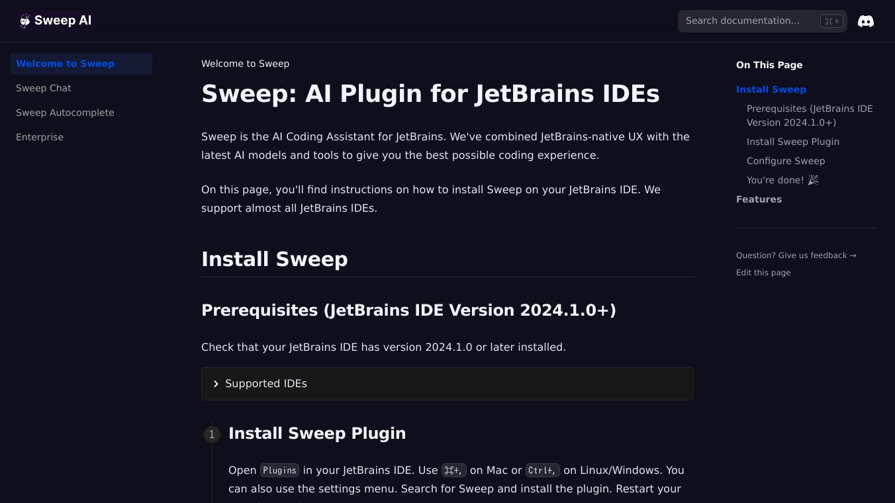Click the search keyboard shortcut badge
Image resolution: width=895 pixels, height=503 pixels.
pos(831,21)
